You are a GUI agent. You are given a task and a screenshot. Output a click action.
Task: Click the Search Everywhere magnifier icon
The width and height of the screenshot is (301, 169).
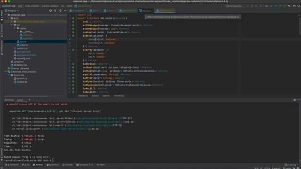[x=299, y=6]
